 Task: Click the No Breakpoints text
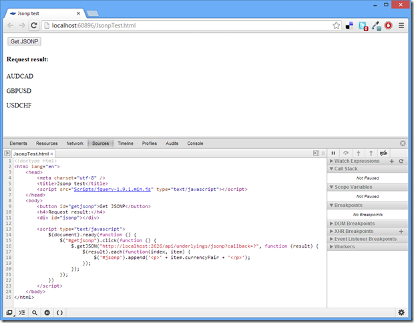(367, 214)
